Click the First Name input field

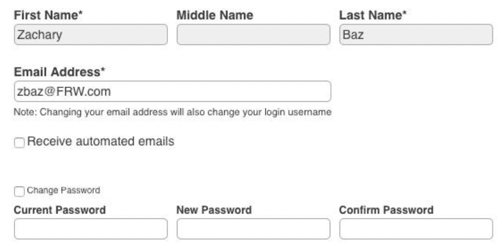click(91, 35)
